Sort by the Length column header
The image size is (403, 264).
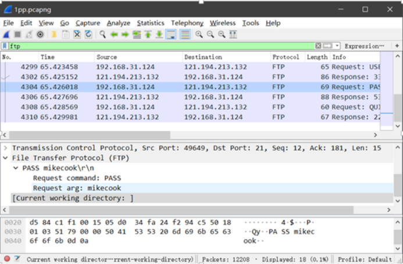pyautogui.click(x=317, y=57)
